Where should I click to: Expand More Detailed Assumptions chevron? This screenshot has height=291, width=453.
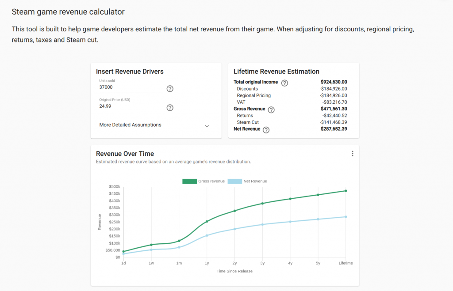207,126
